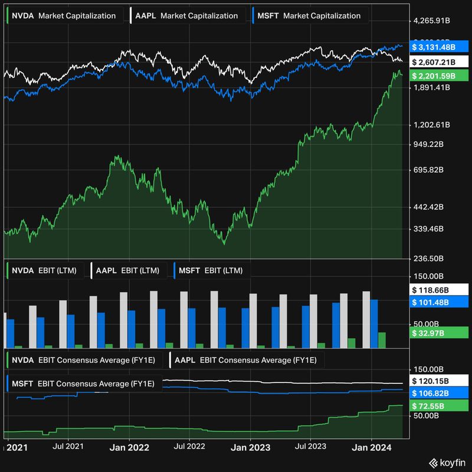Open the MSFT EBIT Consensus Average legend
The width and height of the screenshot is (472, 472).
click(84, 383)
